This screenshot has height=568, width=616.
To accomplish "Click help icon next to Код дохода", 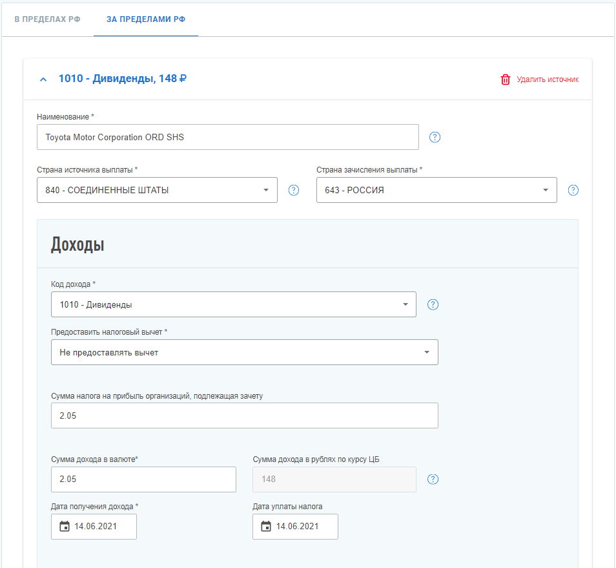I will [x=433, y=304].
